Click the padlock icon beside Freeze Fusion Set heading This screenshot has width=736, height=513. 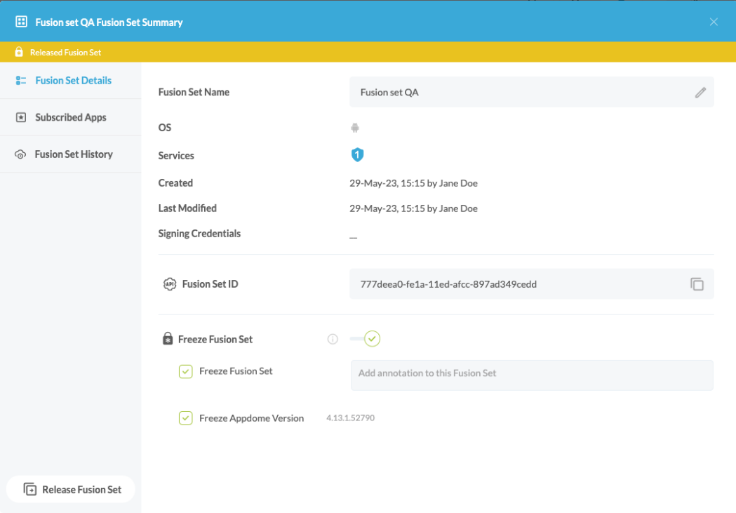coord(168,340)
